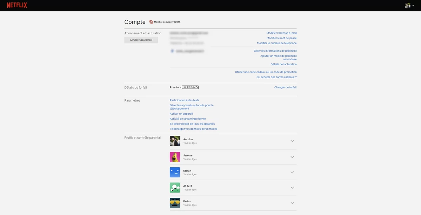The image size is (421, 215).
Task: Expand the Jerome profile chevron
Action: (292, 157)
